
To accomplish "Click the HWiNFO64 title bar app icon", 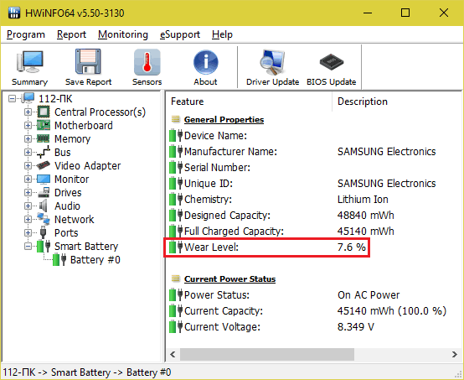I will pyautogui.click(x=13, y=13).
